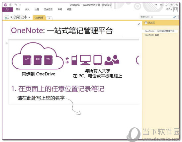Screen dimensions: 182x142
Task: Click the search magnifier icon
Action: click(x=174, y=17)
